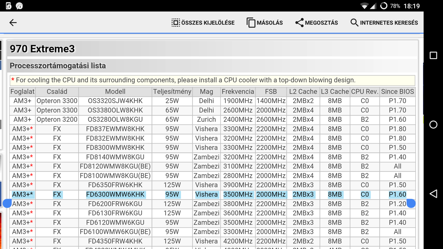
Task: Tap P1.20 BIOS cell
Action: coord(398,204)
